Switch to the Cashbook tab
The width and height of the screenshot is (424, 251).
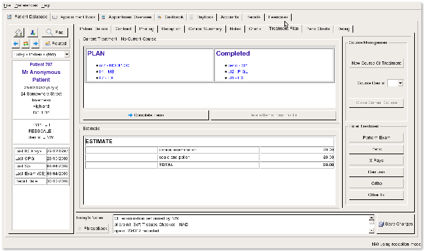pos(171,17)
